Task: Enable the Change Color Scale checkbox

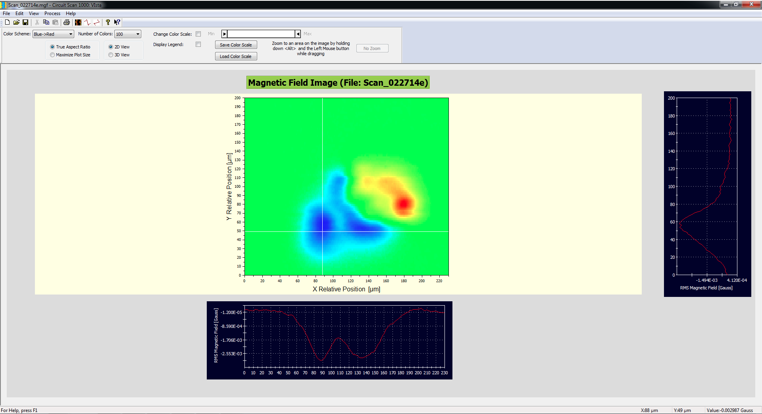Action: [198, 34]
